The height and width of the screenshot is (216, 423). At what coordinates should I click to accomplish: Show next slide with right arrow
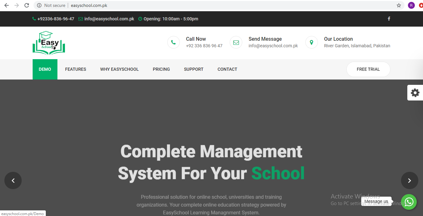[410, 181]
